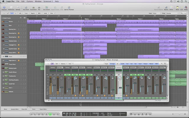This screenshot has width=189, height=118.
Task: Click the Set Locators icon
Action: [x=47, y=8]
